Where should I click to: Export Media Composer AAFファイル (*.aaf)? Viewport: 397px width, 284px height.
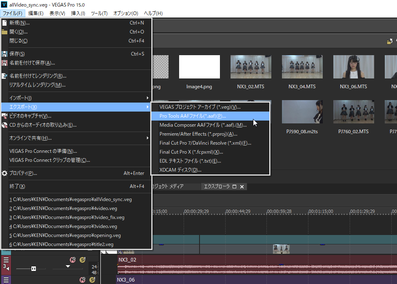(211, 125)
